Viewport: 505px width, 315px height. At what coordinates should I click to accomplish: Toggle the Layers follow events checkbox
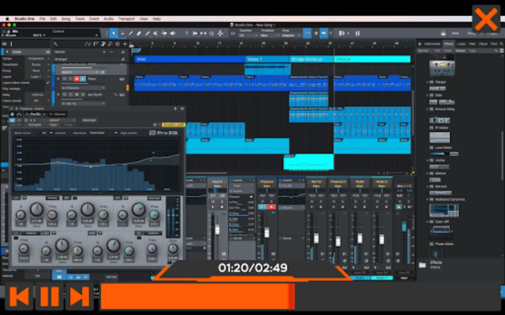(48, 83)
